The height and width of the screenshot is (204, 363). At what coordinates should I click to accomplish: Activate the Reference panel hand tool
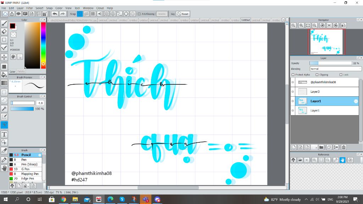click(342, 160)
